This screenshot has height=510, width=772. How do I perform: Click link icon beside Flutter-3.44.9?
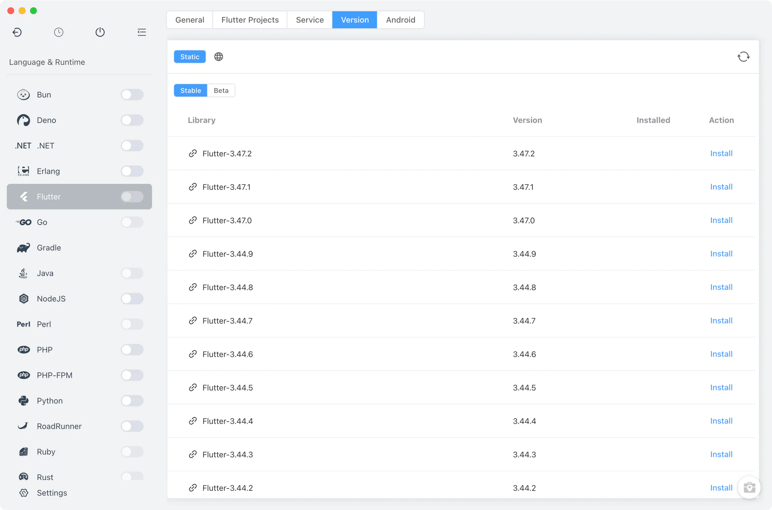(193, 254)
